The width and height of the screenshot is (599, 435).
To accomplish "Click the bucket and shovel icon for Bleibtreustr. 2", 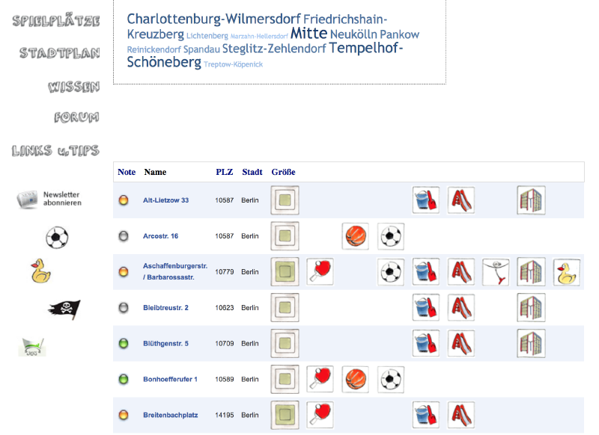I will pos(426,308).
